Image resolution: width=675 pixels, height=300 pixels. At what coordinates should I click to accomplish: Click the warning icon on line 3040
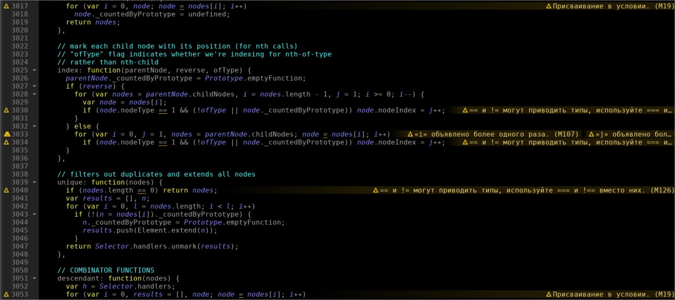[6, 190]
